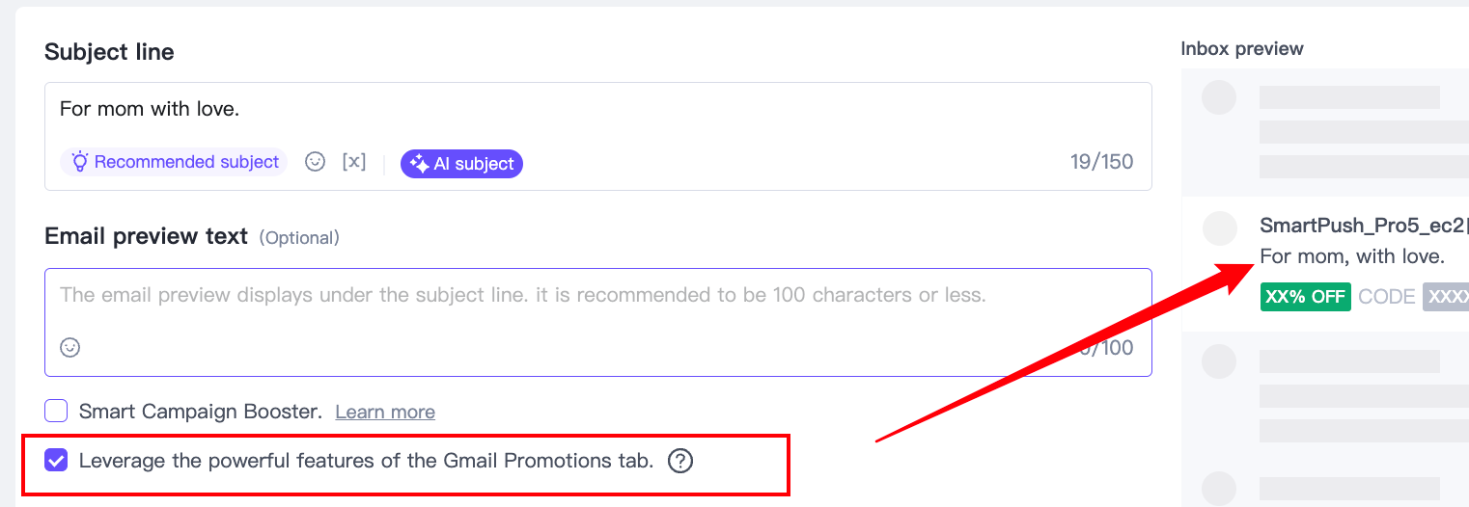Click the Gmail Promotions tab label text
This screenshot has height=507, width=1469.
pyautogui.click(x=366, y=461)
